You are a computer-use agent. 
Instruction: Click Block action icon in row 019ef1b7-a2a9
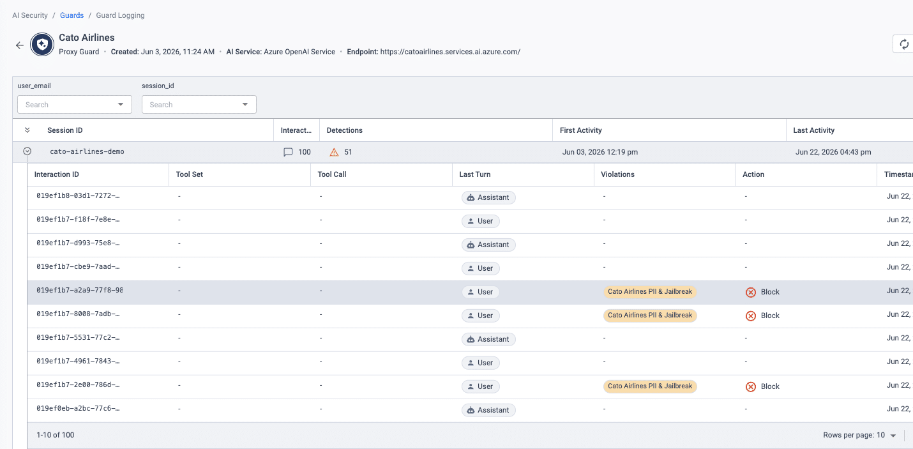[751, 292]
